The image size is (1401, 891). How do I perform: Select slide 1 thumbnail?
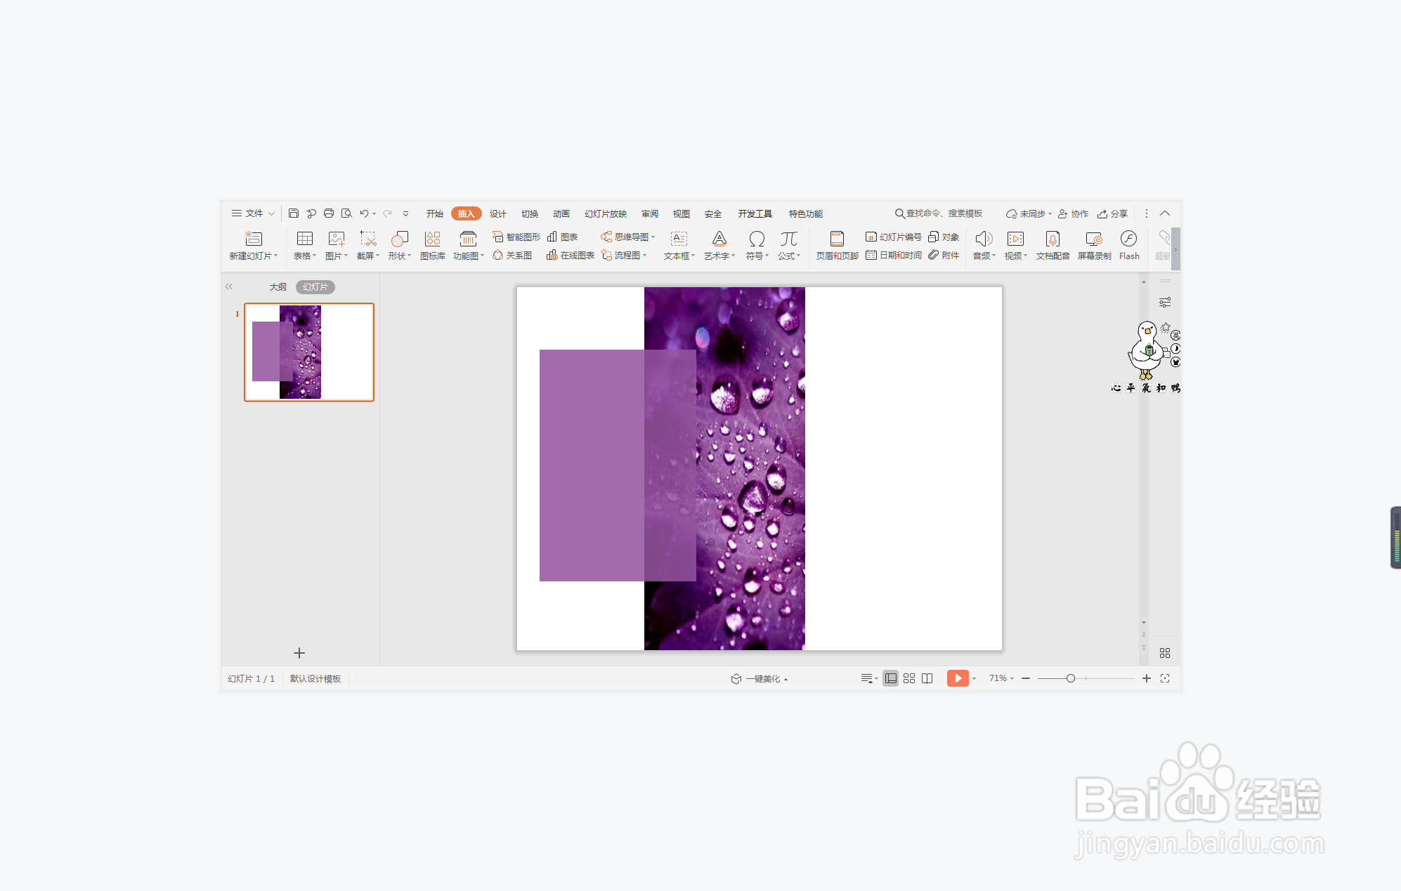point(308,352)
